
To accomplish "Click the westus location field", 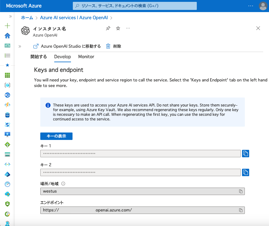I will (142, 191).
